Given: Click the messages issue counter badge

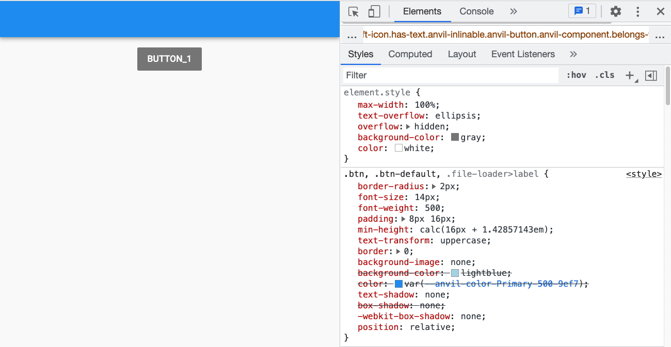Looking at the screenshot, I should click(x=582, y=11).
